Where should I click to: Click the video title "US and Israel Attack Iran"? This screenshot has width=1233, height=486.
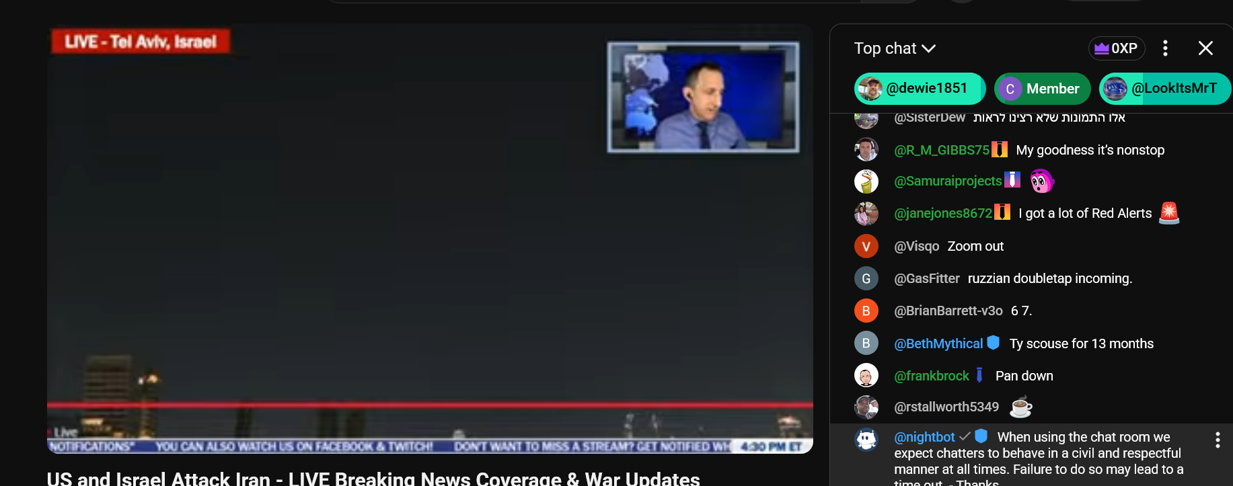point(373,478)
